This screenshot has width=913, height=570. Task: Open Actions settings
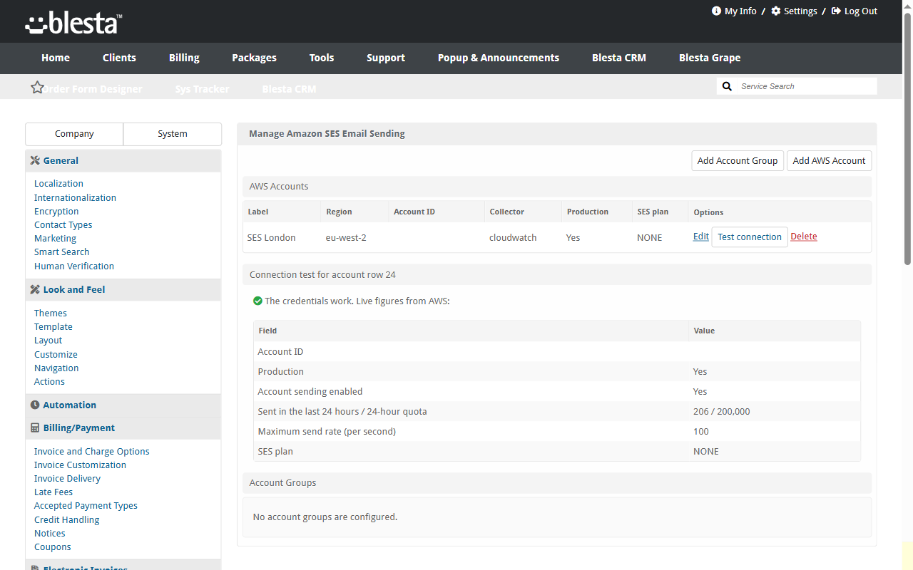(x=49, y=382)
